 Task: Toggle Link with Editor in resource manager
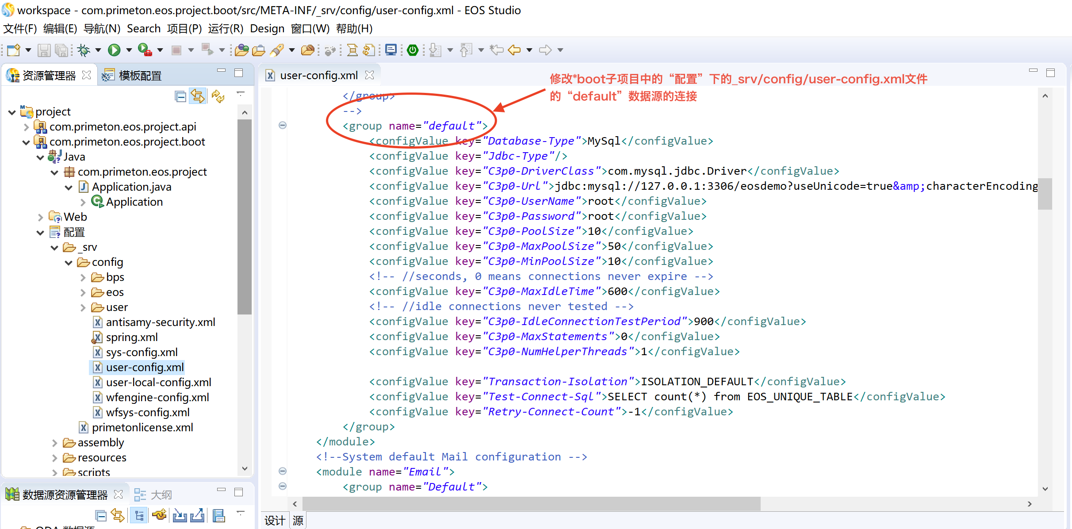point(198,96)
